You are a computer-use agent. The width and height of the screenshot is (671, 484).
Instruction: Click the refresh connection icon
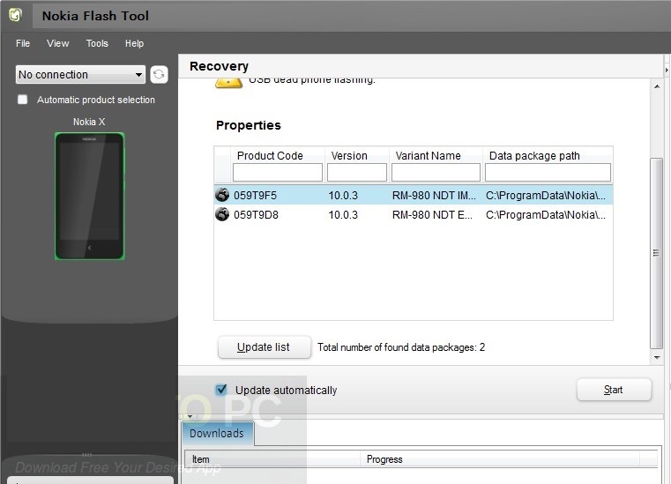(159, 75)
